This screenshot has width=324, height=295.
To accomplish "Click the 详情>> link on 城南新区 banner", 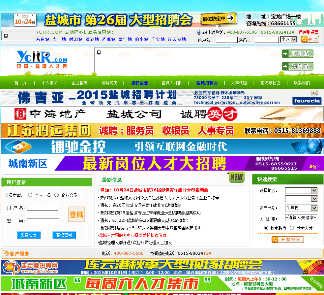I will tap(314, 167).
